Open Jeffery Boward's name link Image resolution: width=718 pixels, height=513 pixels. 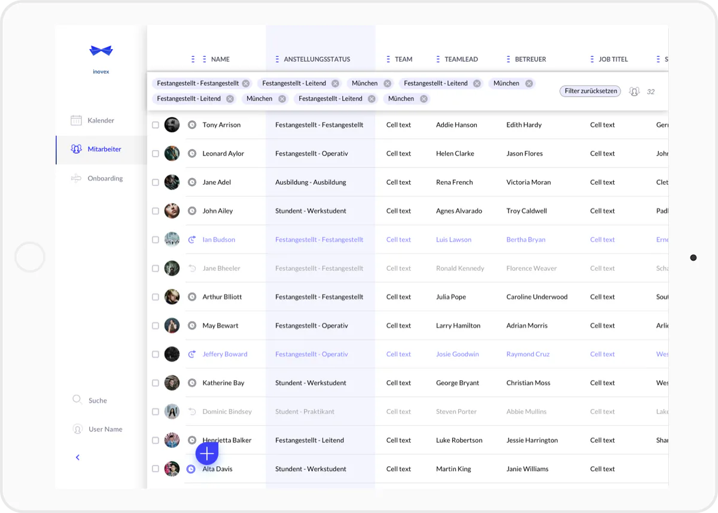pyautogui.click(x=225, y=355)
